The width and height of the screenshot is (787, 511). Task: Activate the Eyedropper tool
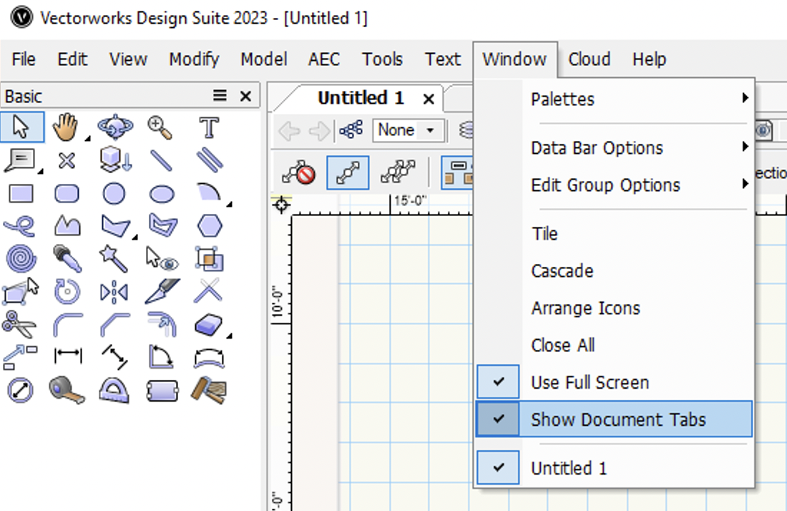point(67,259)
